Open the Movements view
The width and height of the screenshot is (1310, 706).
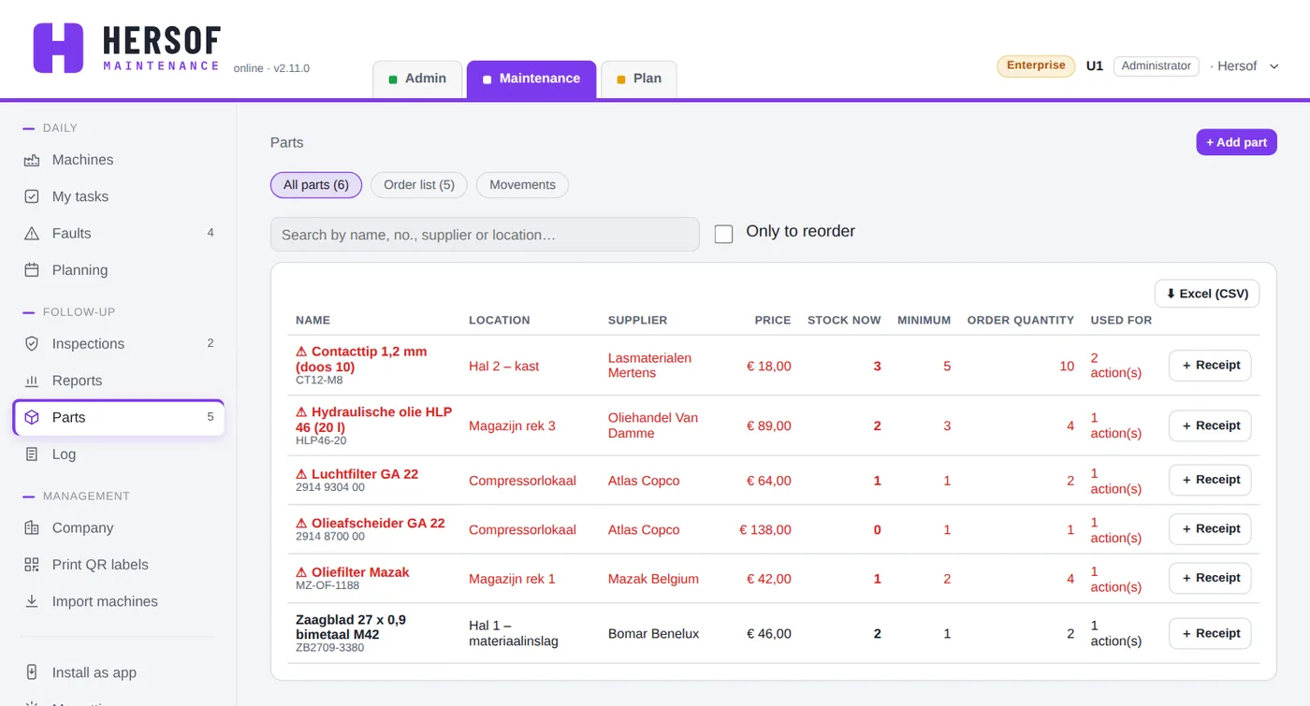(522, 185)
